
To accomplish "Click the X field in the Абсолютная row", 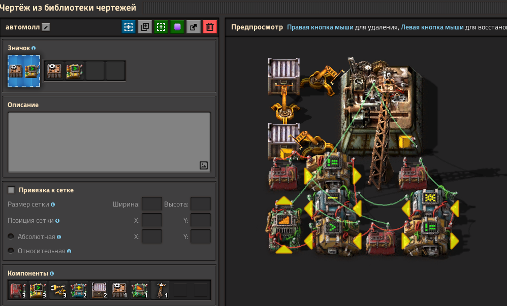I will pyautogui.click(x=152, y=236).
